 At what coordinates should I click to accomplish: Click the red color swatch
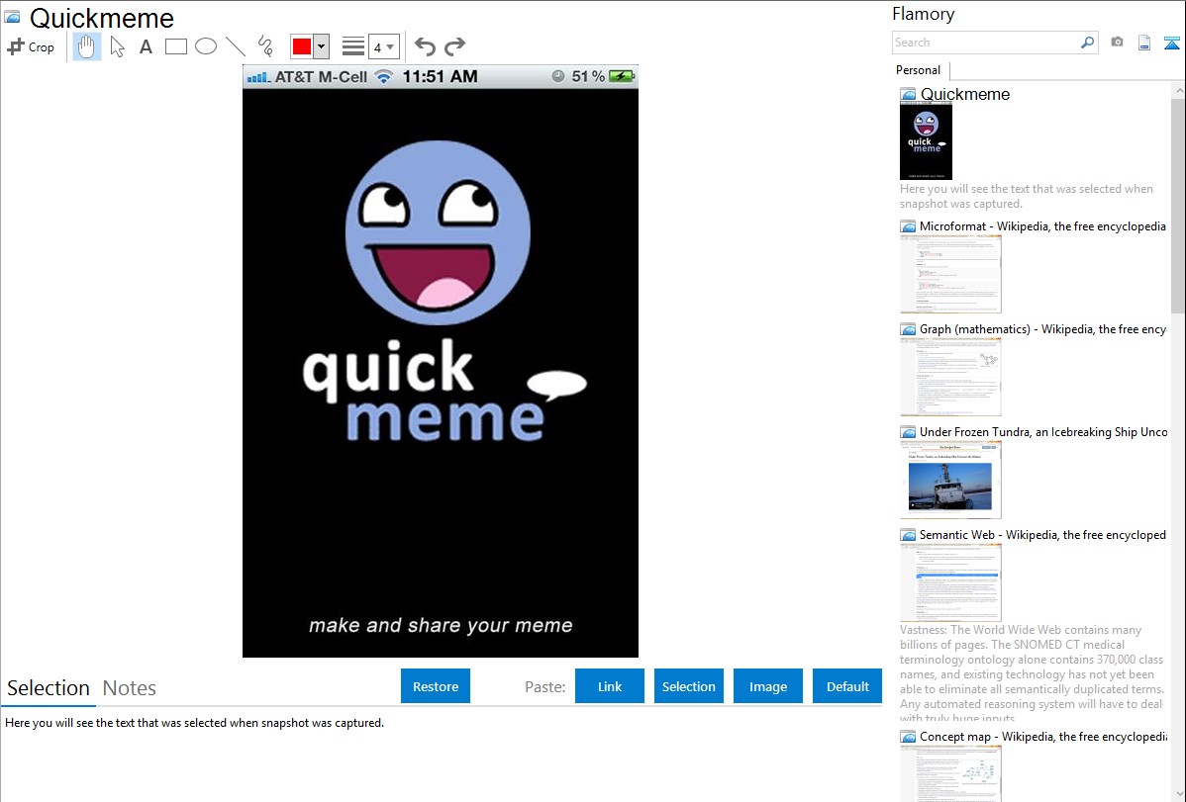pos(302,46)
